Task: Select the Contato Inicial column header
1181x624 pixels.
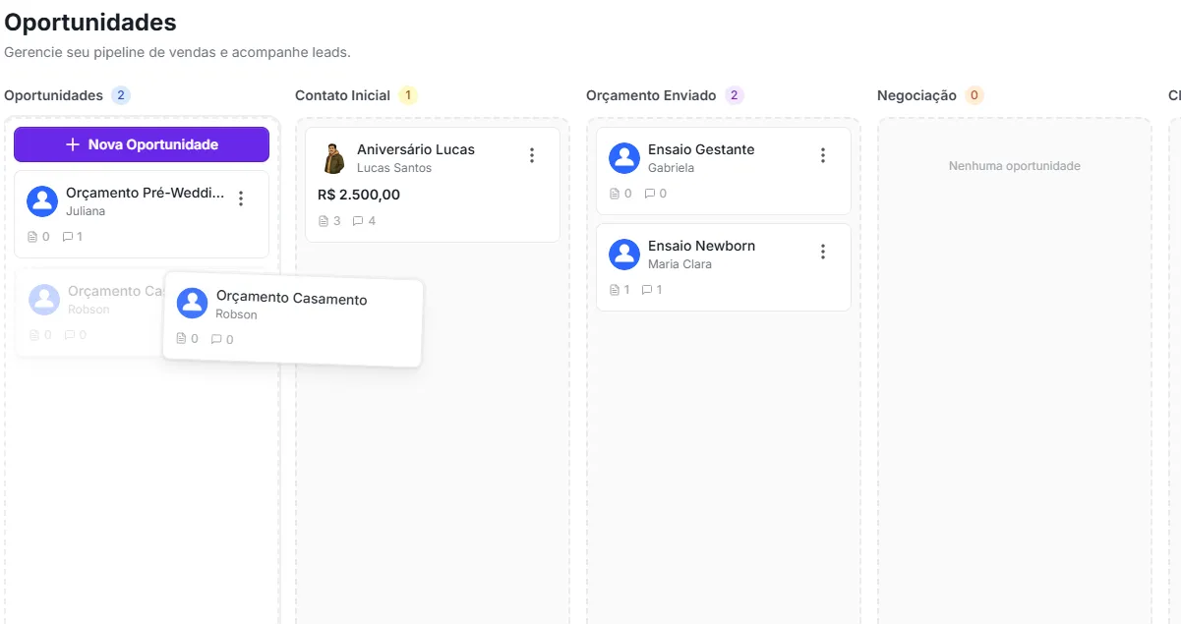Action: (342, 95)
